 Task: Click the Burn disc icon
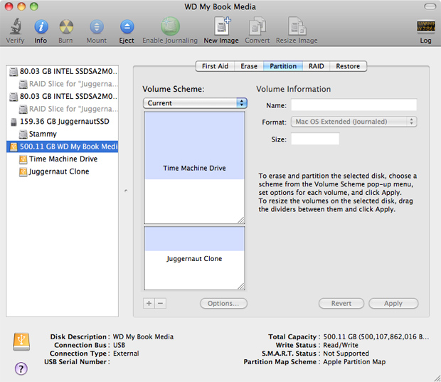(x=66, y=27)
